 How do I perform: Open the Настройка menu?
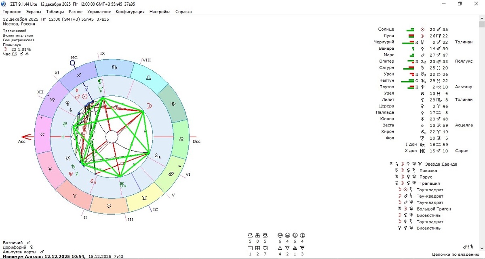pos(160,12)
